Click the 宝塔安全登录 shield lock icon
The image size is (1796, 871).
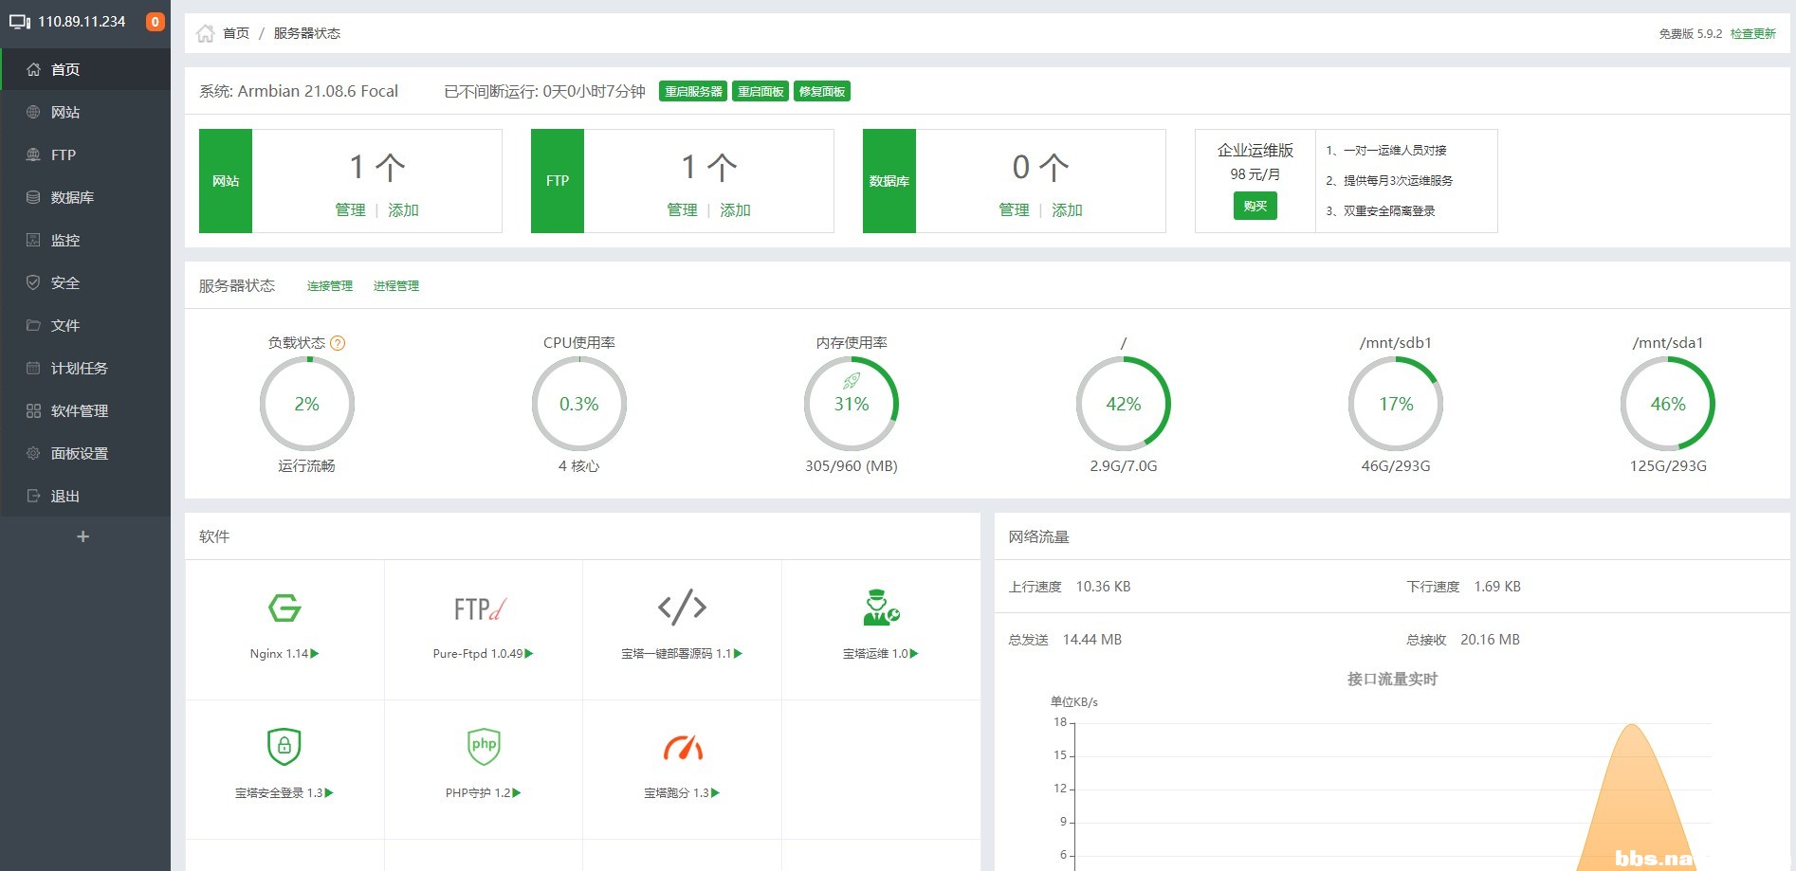[x=284, y=746]
